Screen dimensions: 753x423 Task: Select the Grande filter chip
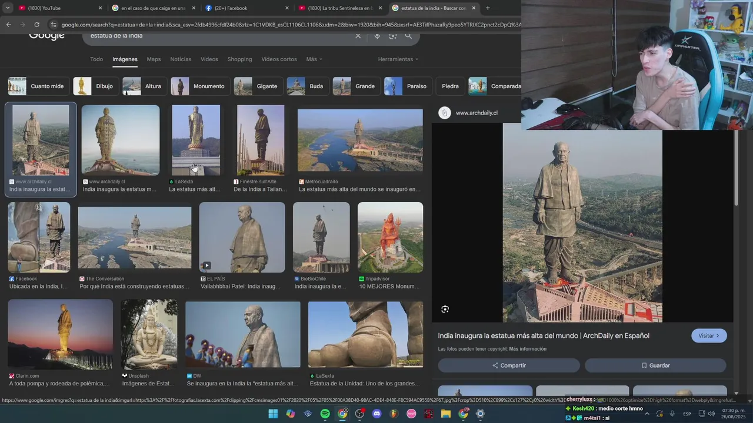point(355,86)
